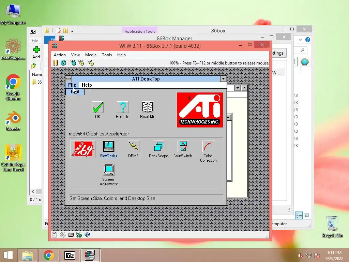Choose Exit from the File menu

coord(75,91)
